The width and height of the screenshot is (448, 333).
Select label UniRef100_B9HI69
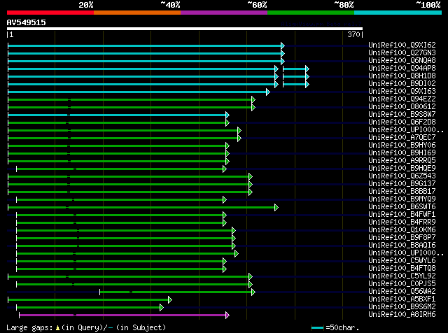point(402,153)
